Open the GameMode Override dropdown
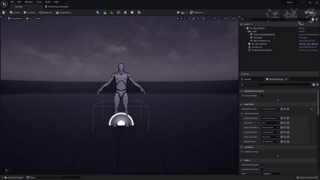 270,109
